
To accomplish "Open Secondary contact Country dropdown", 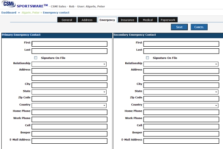I will click(181, 106).
